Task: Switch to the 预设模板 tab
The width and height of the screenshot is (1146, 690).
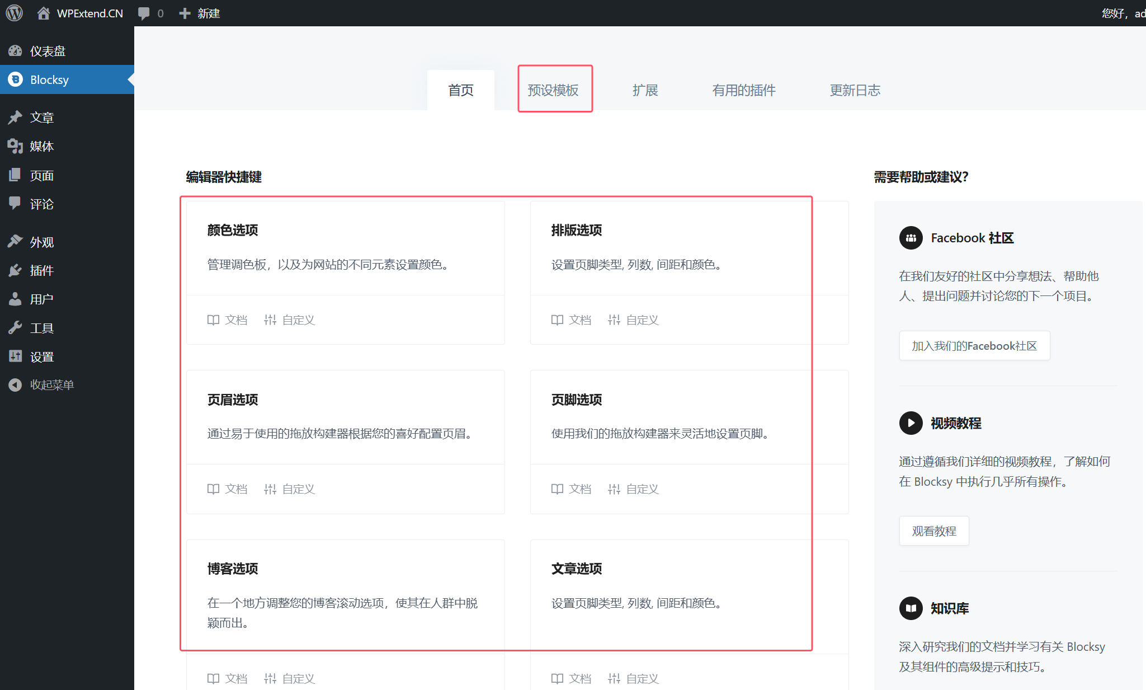Action: [x=553, y=90]
